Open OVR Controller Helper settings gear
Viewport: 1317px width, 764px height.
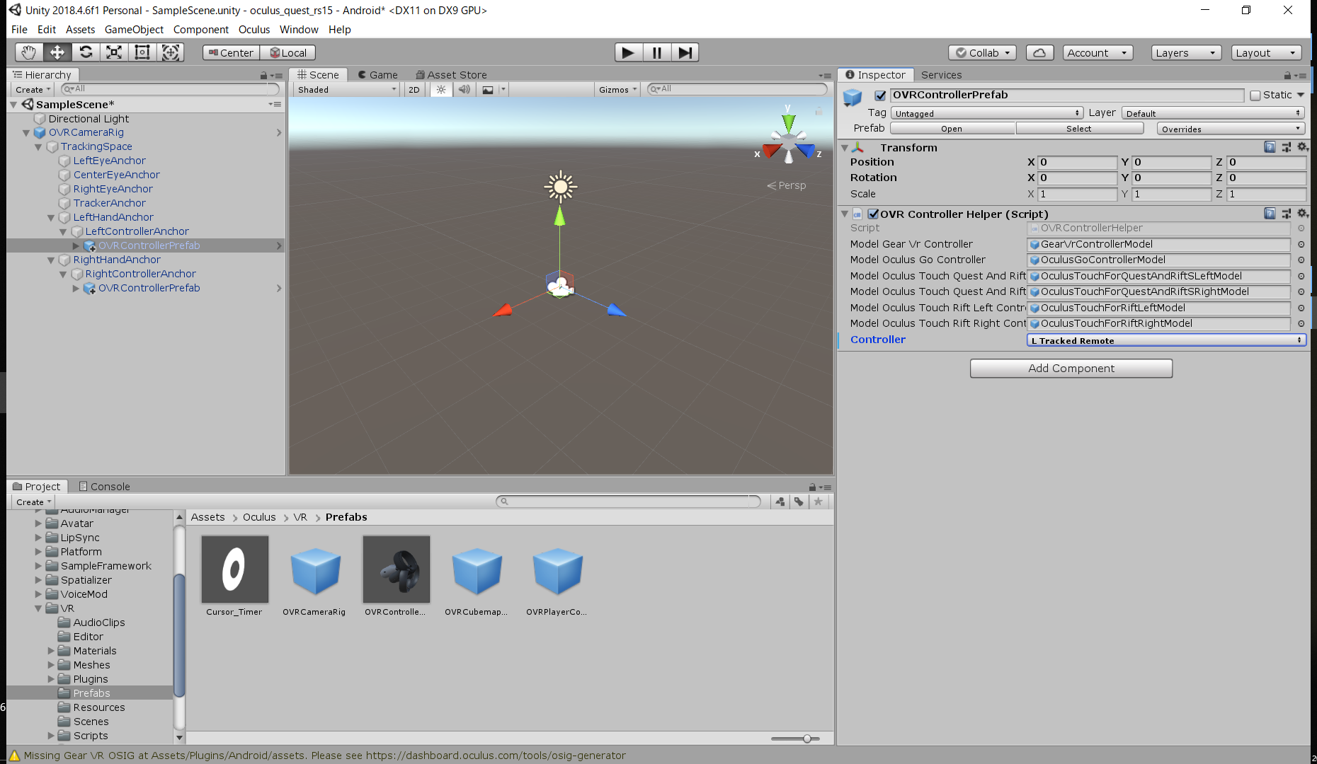coord(1301,214)
